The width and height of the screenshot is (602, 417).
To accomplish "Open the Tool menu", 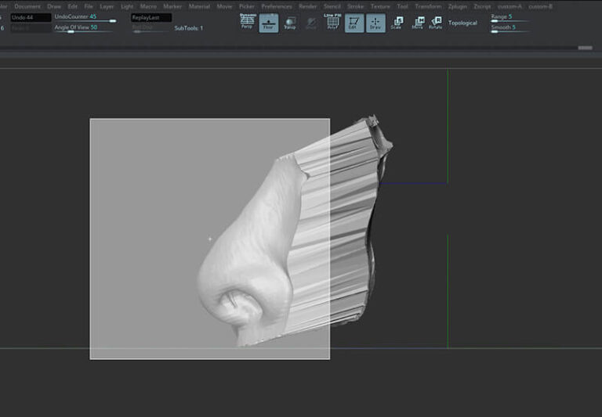I will (x=402, y=6).
